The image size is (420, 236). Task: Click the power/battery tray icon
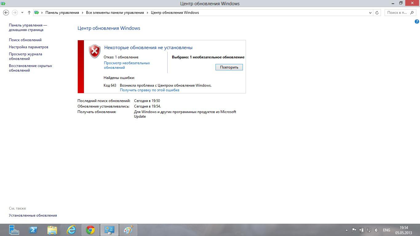[362, 230]
